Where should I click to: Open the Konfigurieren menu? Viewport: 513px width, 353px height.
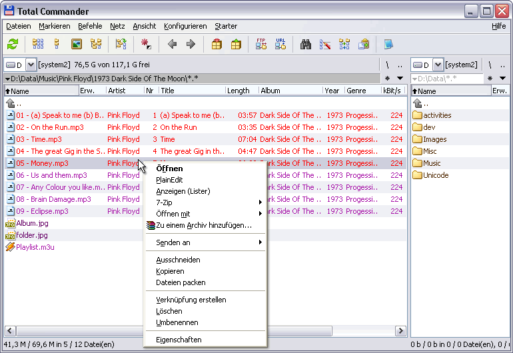click(185, 26)
